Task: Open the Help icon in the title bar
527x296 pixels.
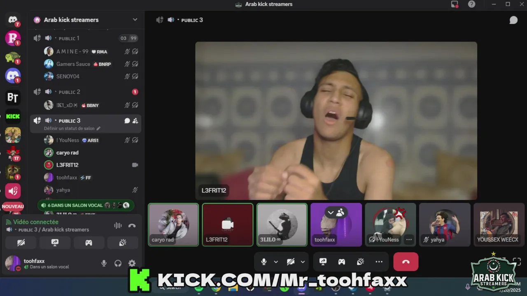Action: (x=472, y=4)
